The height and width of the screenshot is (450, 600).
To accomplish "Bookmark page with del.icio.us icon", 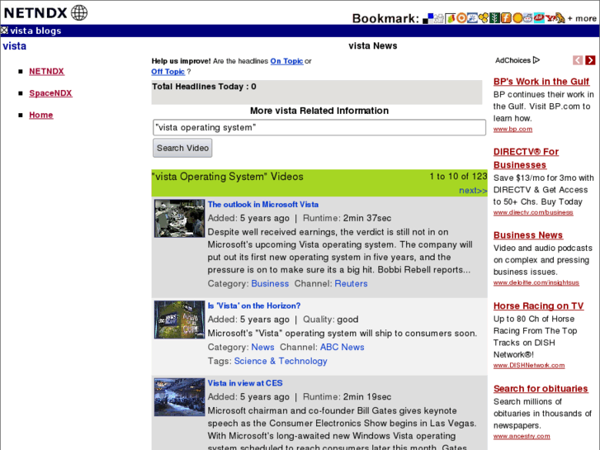I will 428,18.
